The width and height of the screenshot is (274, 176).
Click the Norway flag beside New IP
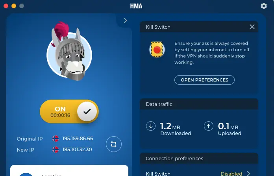pyautogui.click(x=56, y=150)
